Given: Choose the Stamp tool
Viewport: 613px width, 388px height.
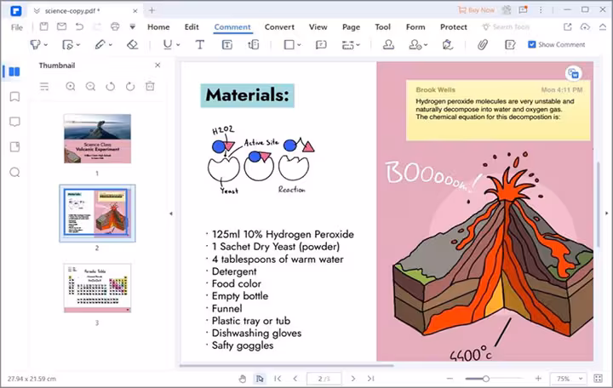Looking at the screenshot, I should (388, 45).
